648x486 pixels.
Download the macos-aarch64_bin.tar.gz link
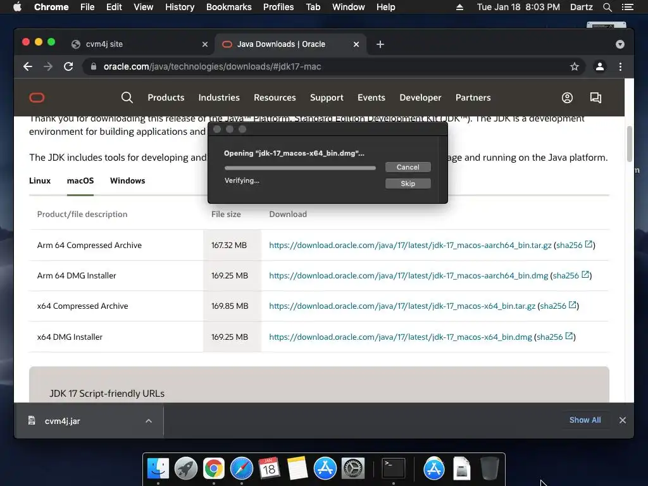click(410, 245)
